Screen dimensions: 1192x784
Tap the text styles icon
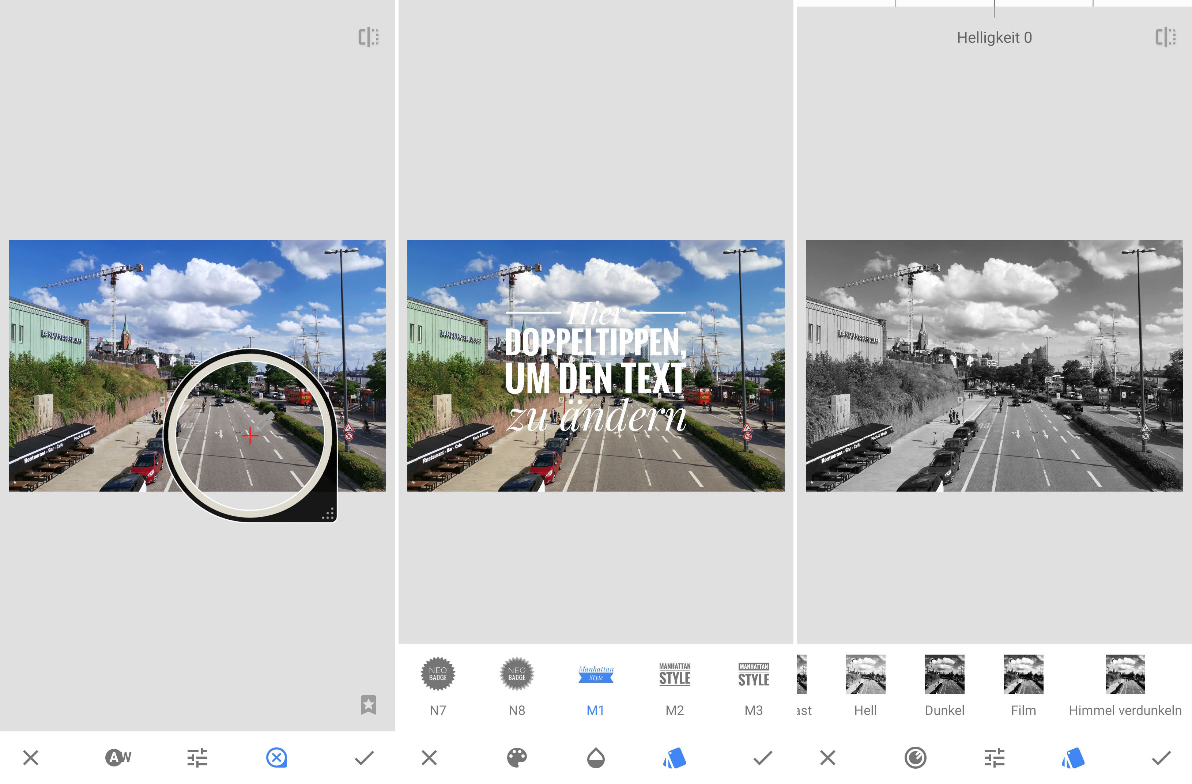click(675, 757)
